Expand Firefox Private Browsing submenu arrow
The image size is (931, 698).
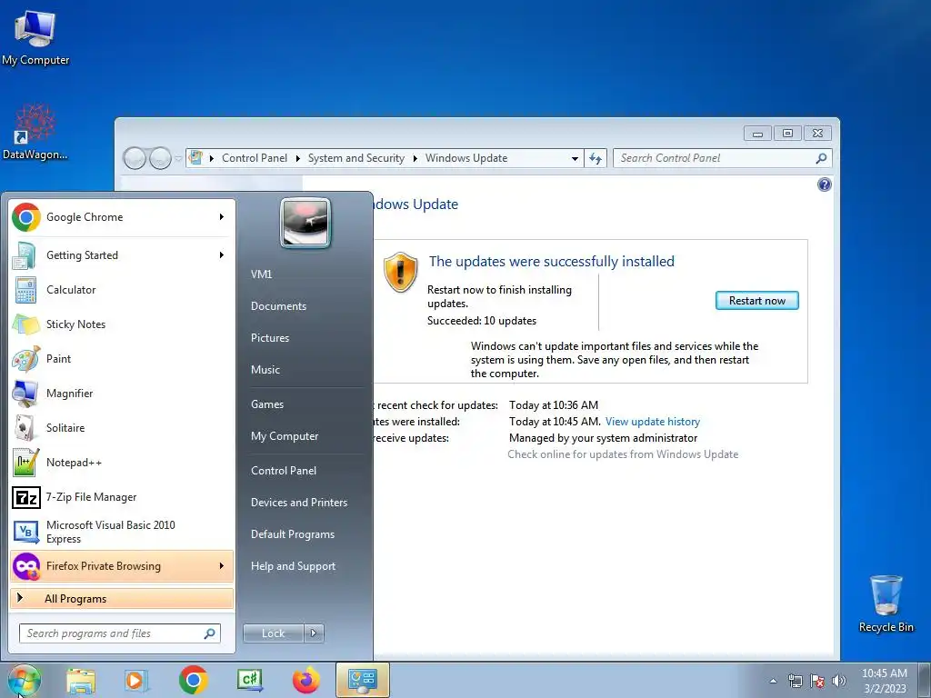point(222,565)
